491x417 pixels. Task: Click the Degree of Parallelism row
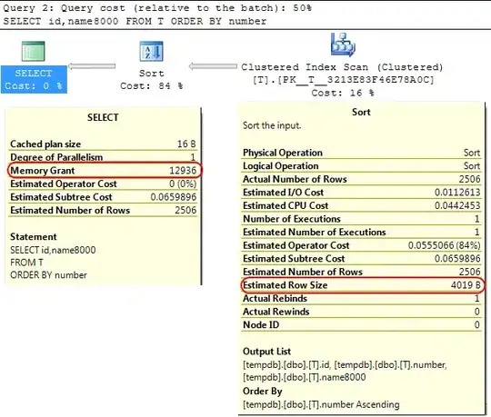click(104, 157)
